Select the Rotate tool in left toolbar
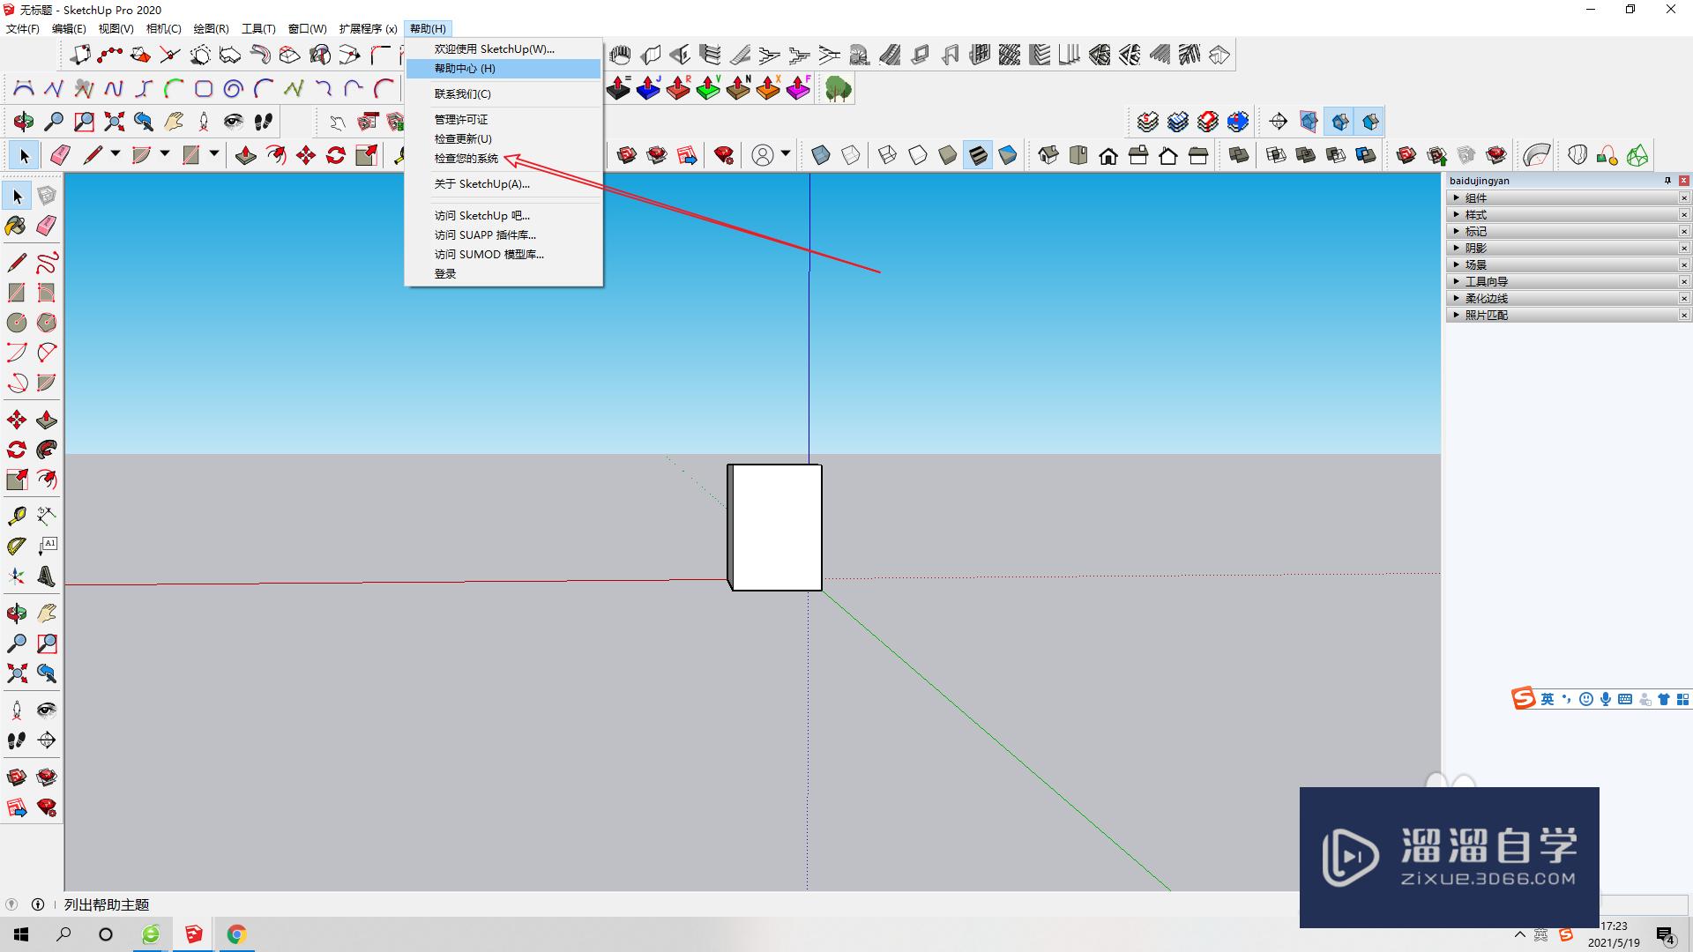This screenshot has height=952, width=1693. click(16, 450)
